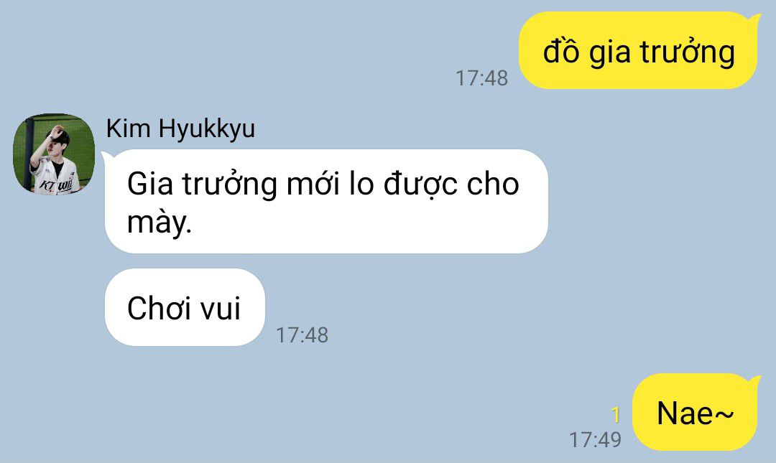Viewport: 776px width, 463px height.
Task: Select the "Gia trưởng mới lo được" message
Action: tap(327, 201)
